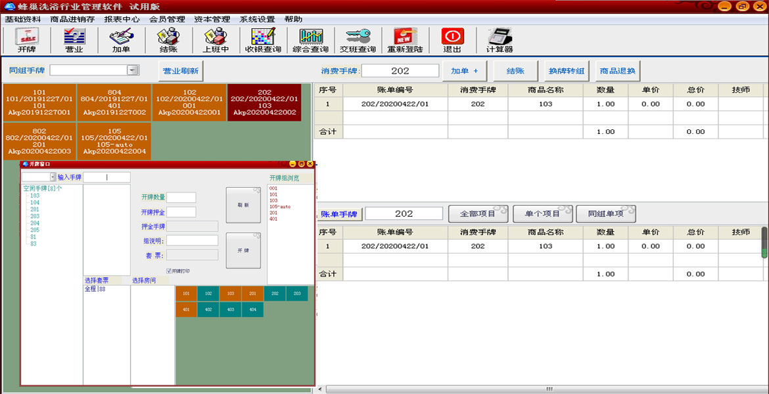This screenshot has width=769, height=394.
Task: Open the 会员管理 menu
Action: 167,20
